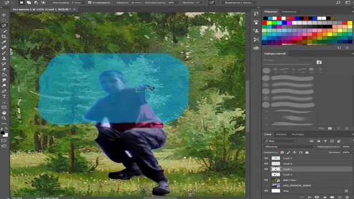
Task: Select the Brush tool
Action: pos(4,53)
